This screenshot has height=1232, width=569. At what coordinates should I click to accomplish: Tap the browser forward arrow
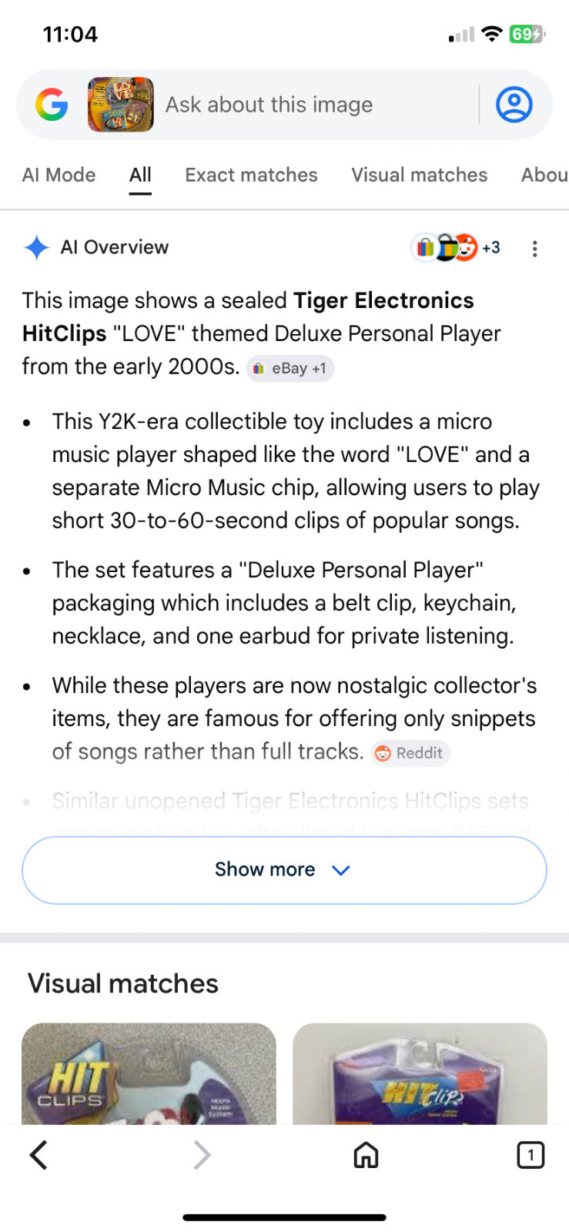202,1155
